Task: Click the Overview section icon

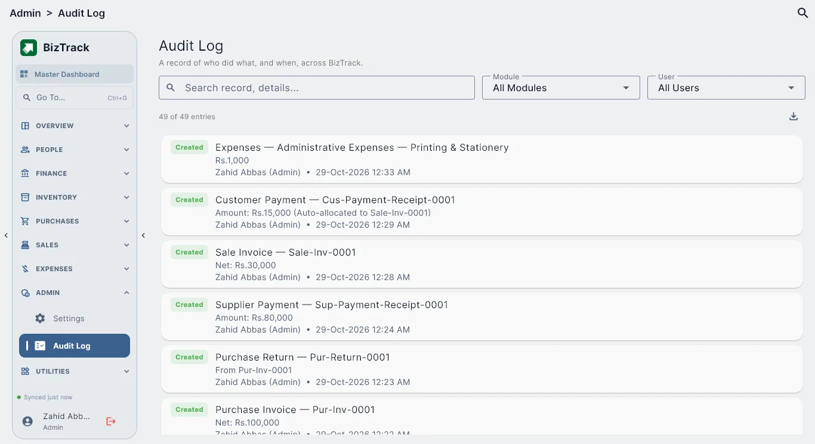Action: [25, 126]
